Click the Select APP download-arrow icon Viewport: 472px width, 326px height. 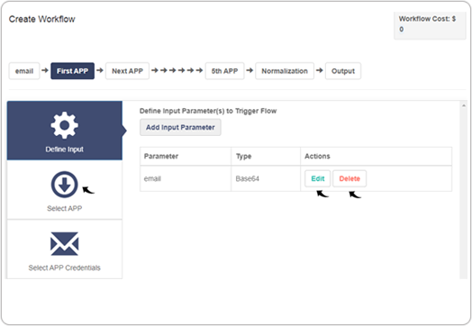coord(65,185)
